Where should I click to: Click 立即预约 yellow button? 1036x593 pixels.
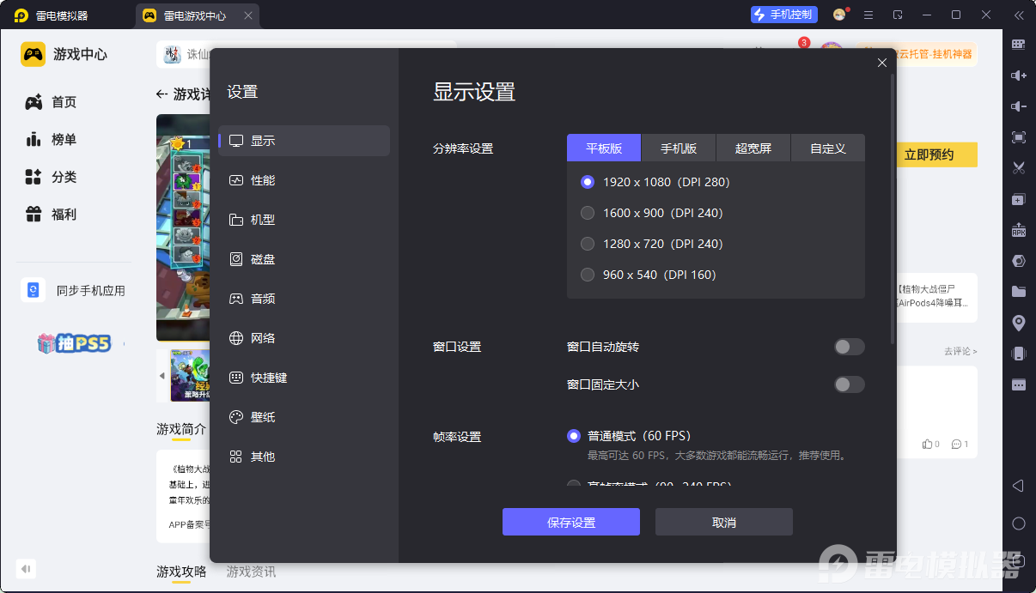935,154
